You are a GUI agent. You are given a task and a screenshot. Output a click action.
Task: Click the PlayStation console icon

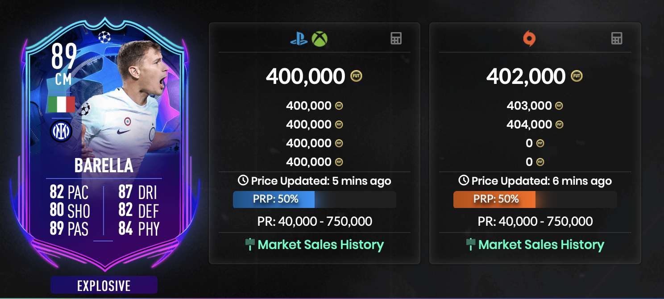[299, 39]
